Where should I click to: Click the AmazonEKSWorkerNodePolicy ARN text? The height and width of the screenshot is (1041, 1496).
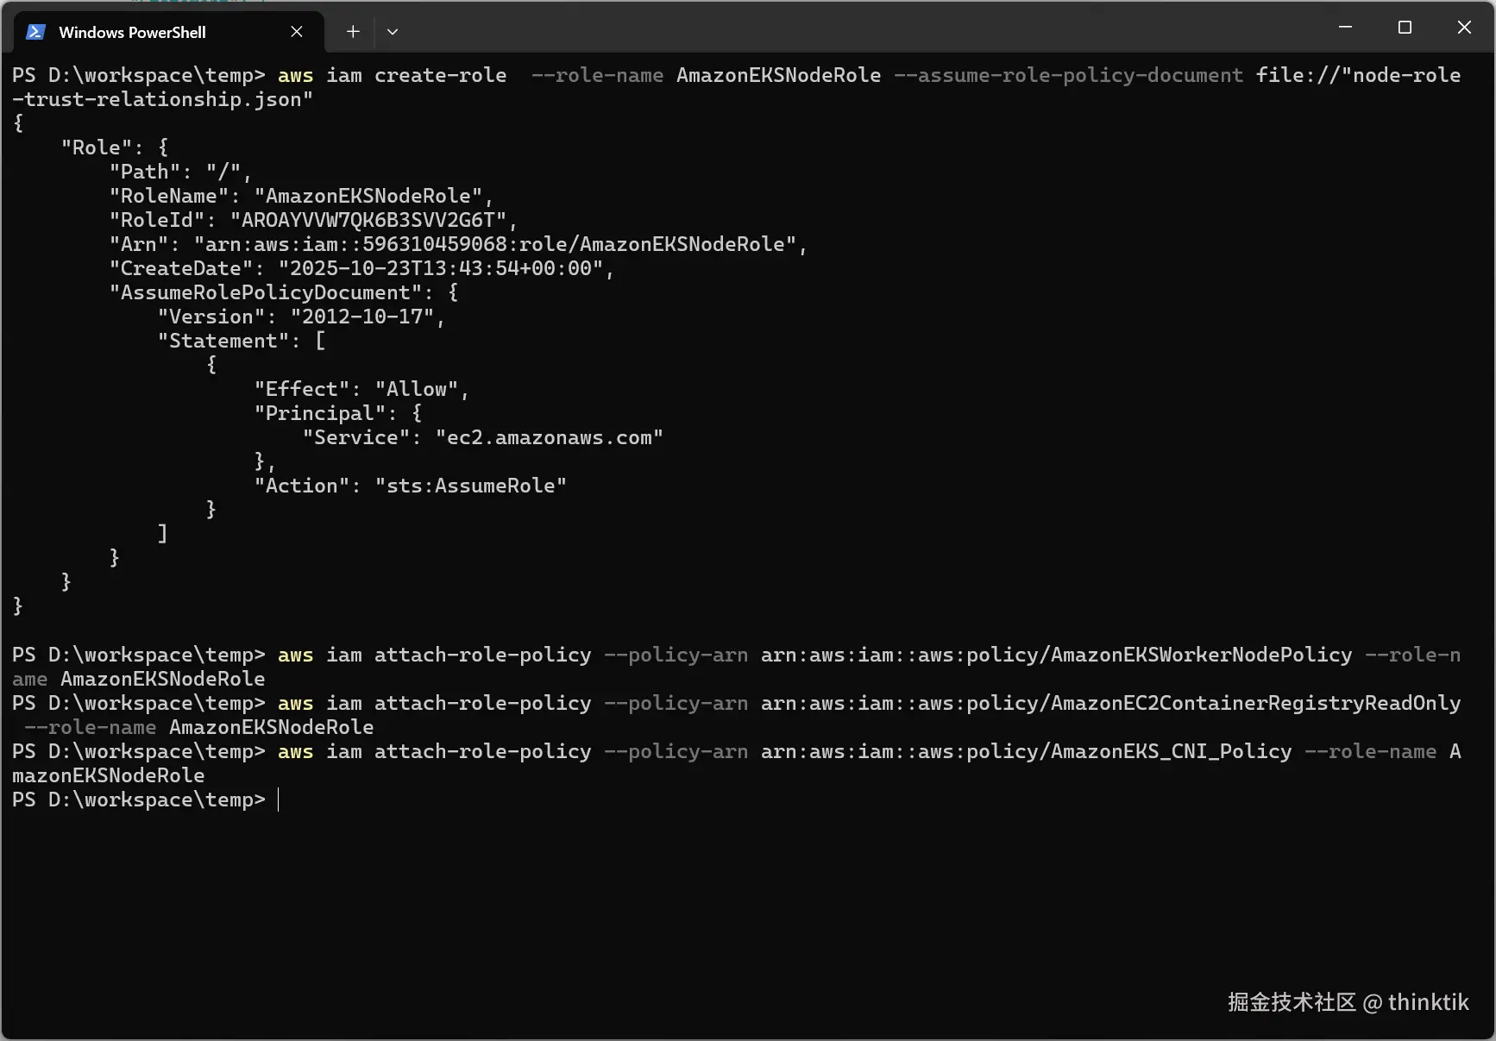click(x=1056, y=655)
